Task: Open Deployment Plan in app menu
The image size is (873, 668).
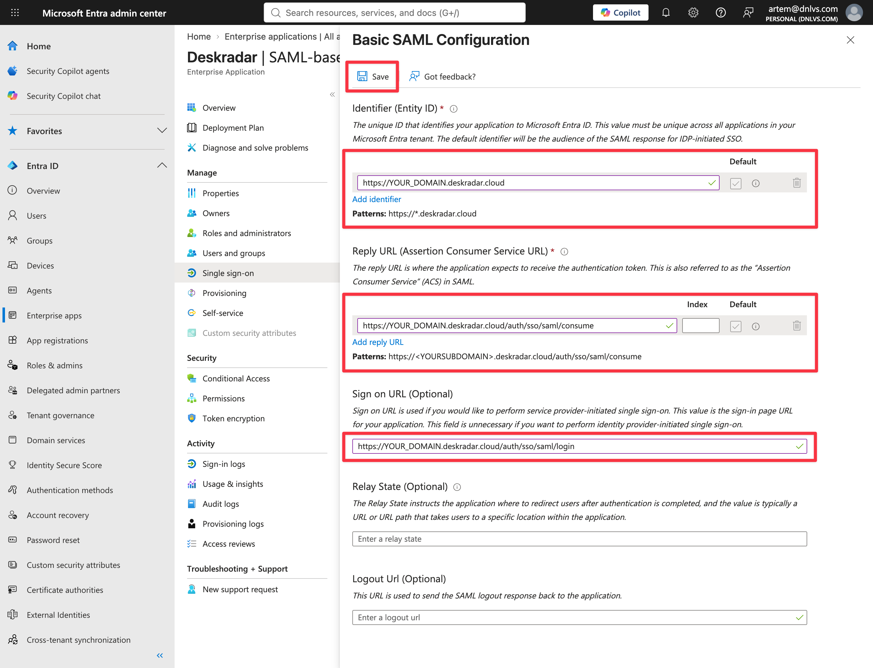Action: pos(233,128)
